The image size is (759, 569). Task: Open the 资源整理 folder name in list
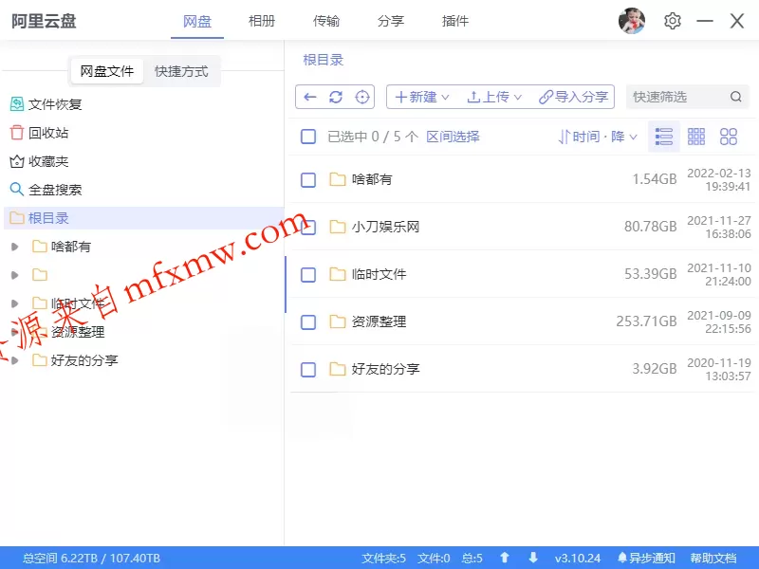pyautogui.click(x=379, y=321)
